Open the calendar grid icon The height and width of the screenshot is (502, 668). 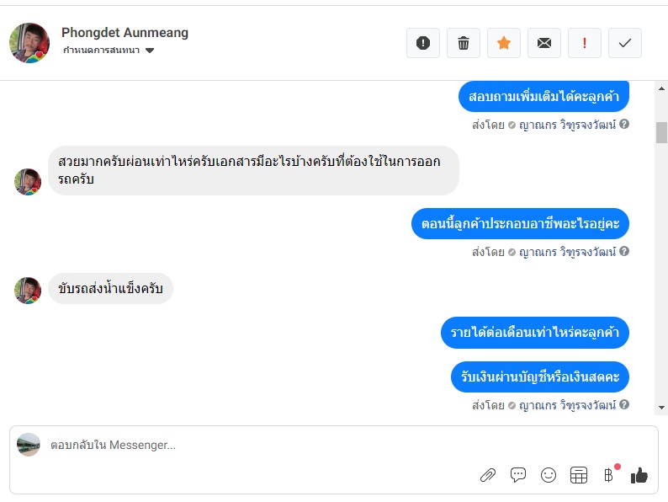(579, 475)
